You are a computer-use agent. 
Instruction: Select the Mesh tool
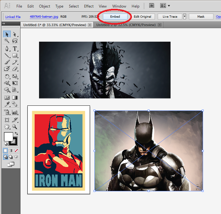7,98
